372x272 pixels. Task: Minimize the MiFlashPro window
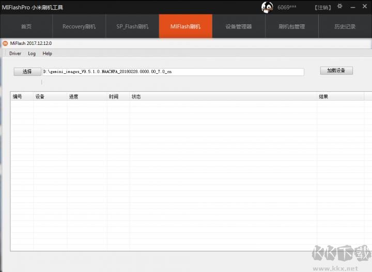353,7
